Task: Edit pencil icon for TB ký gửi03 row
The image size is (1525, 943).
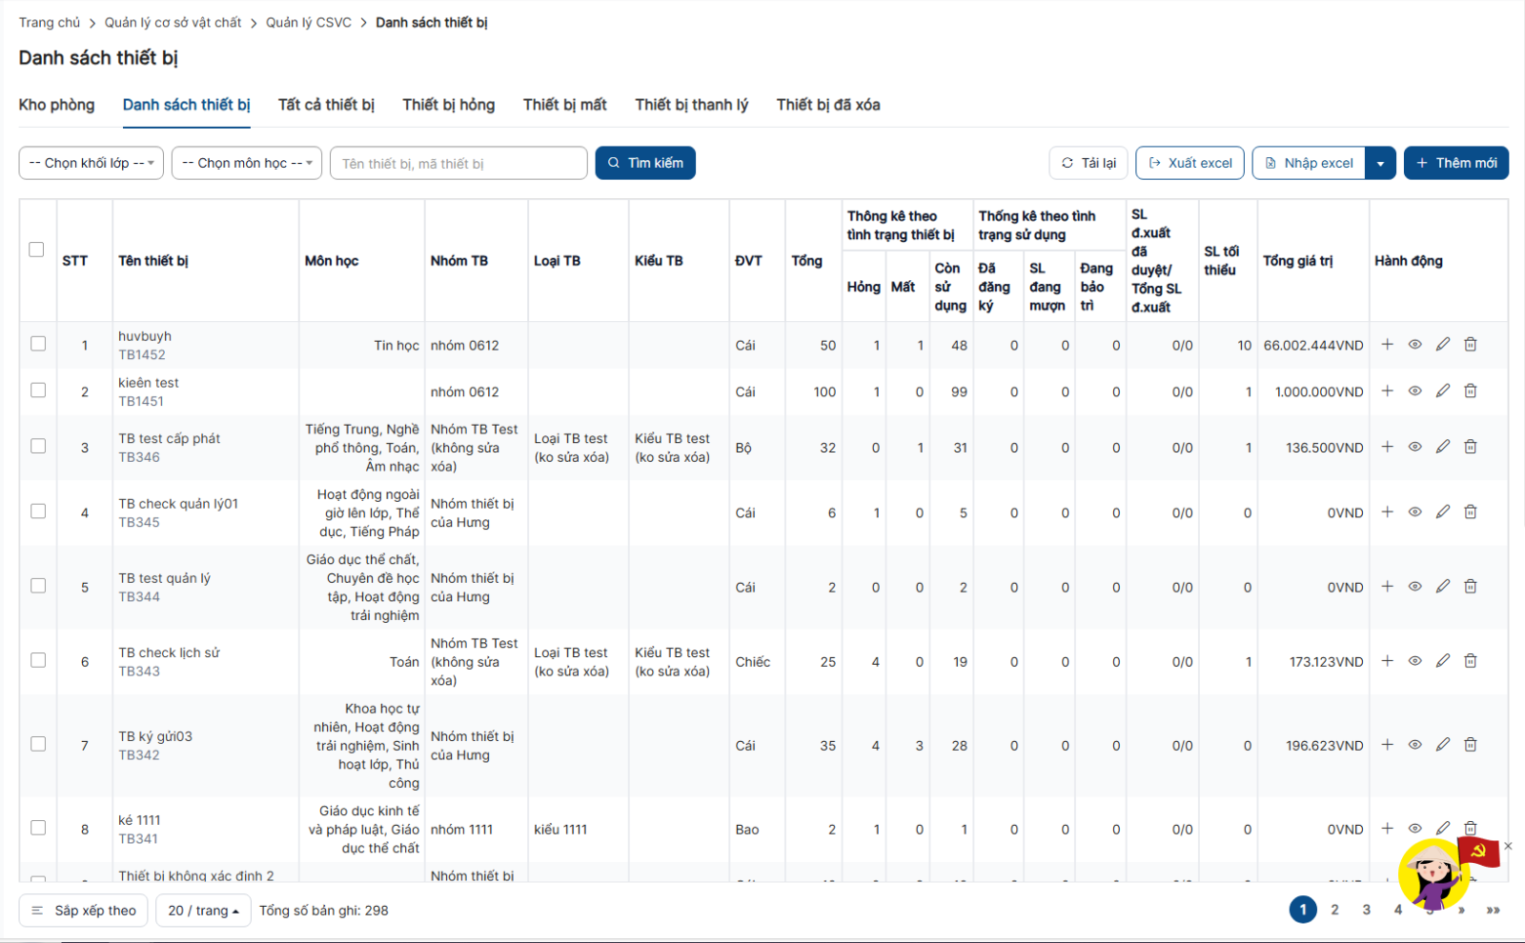Action: [1443, 745]
